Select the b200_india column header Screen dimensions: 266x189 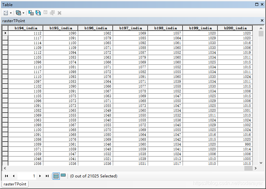click(x=235, y=28)
